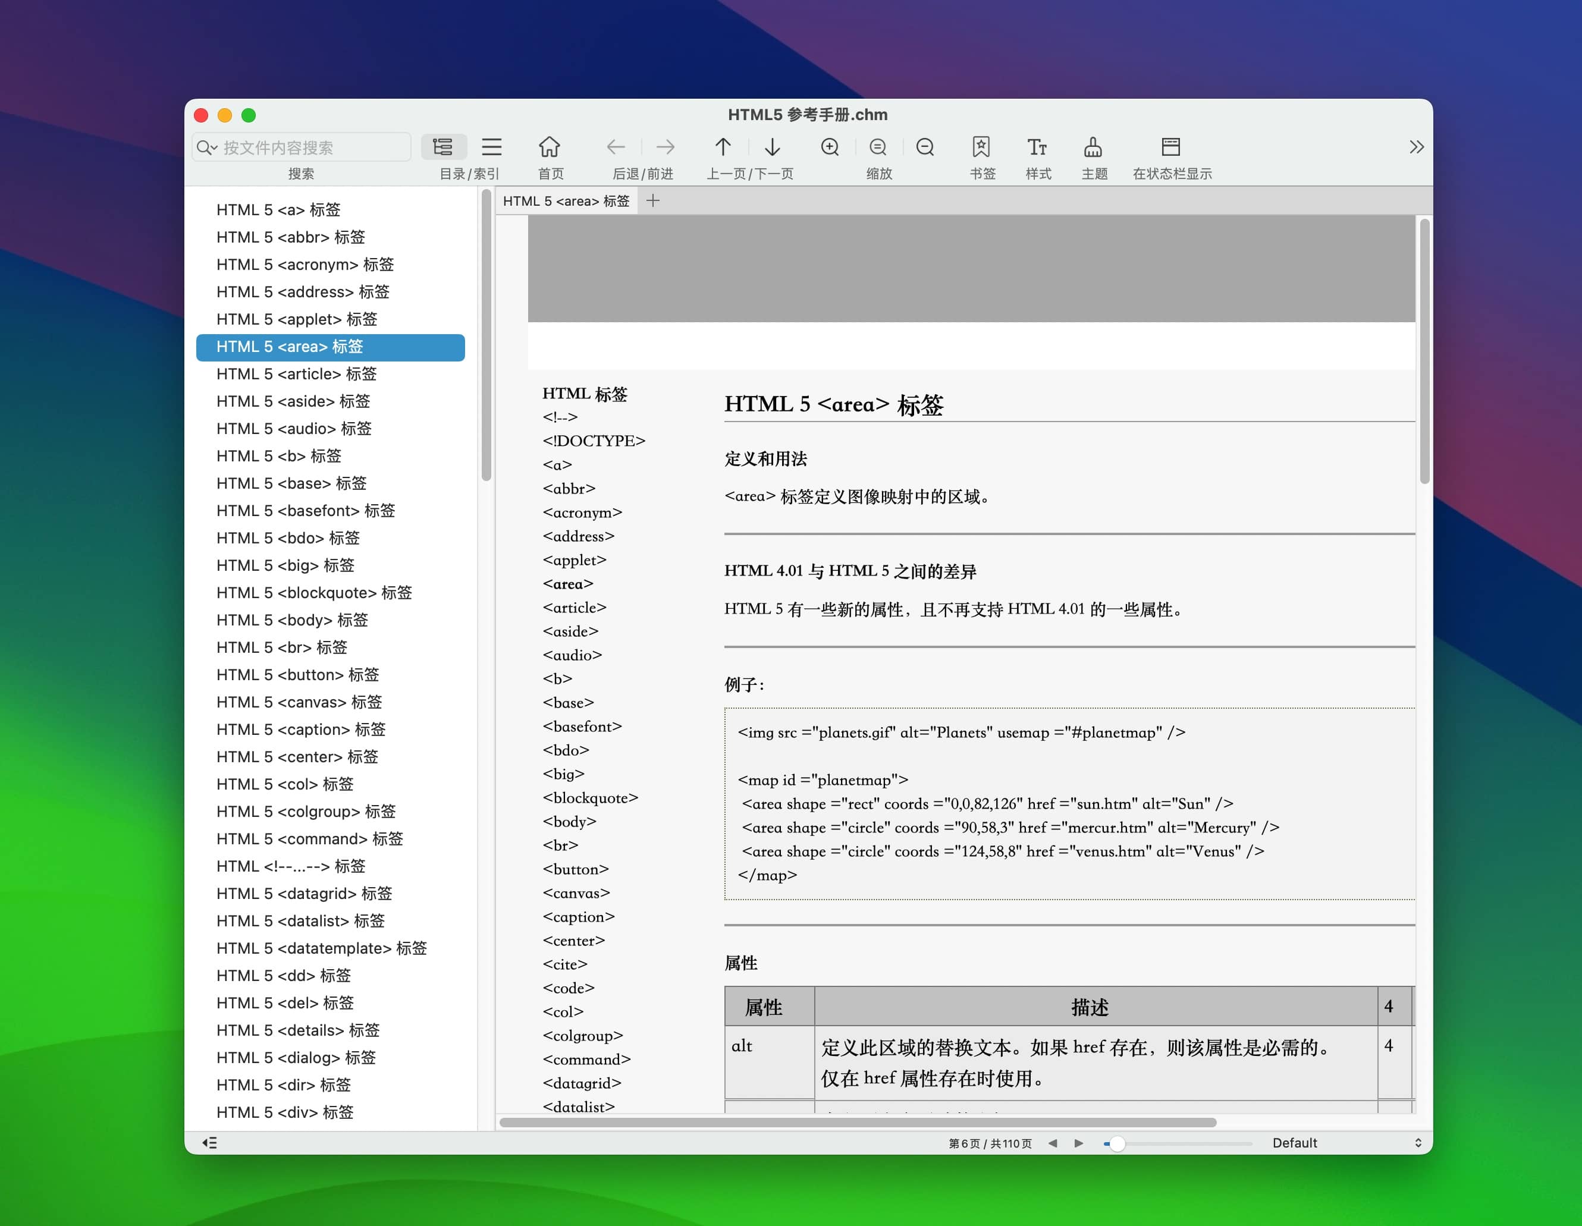Toggle the show-in-status-bar icon
The image size is (1582, 1226).
pyautogui.click(x=1170, y=147)
